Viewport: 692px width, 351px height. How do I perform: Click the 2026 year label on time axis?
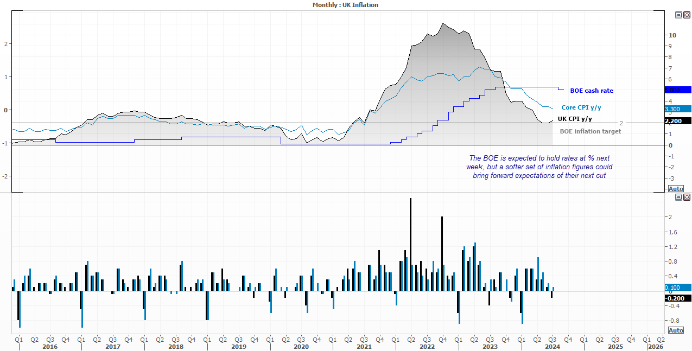[x=655, y=346]
